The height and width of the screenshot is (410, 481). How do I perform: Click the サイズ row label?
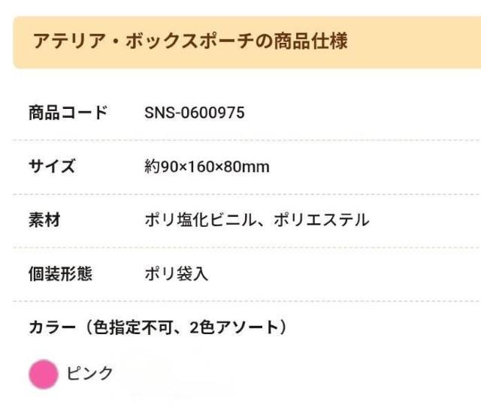point(51,166)
